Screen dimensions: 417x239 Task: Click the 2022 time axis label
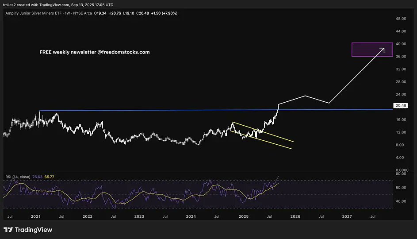[x=88, y=216]
